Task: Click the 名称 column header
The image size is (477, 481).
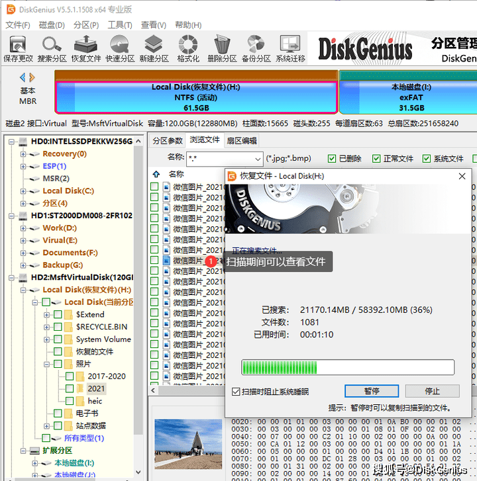Action: (x=176, y=174)
